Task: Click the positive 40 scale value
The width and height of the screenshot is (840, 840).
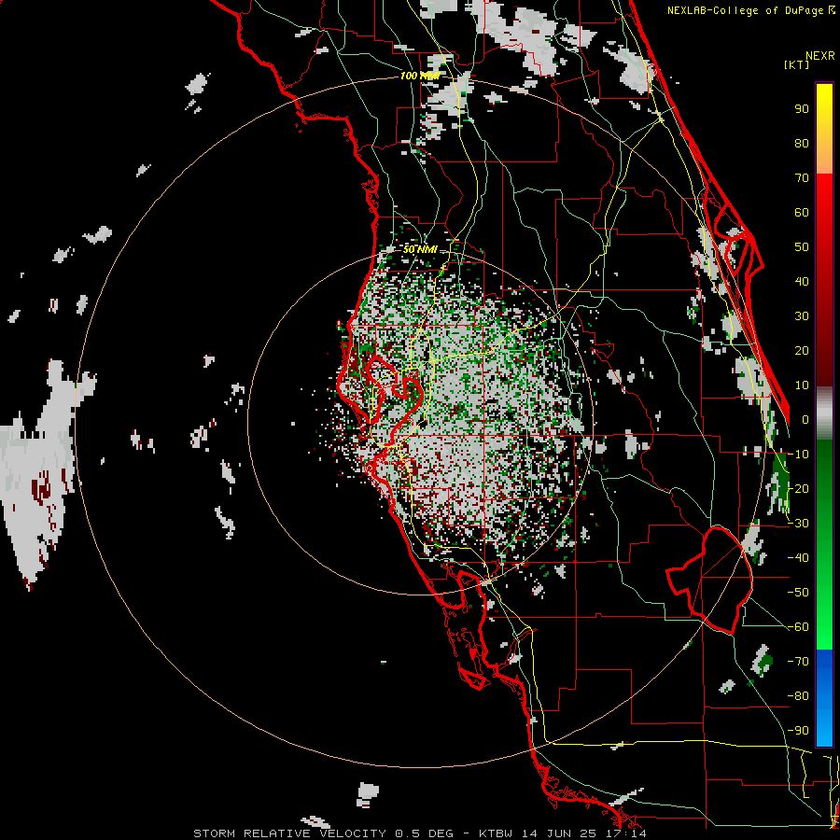Action: pyautogui.click(x=802, y=281)
